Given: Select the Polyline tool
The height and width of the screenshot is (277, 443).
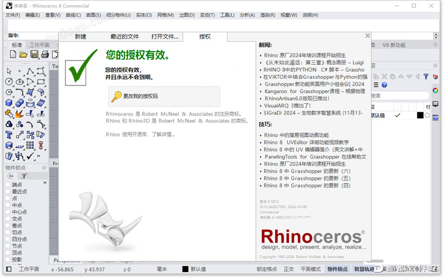Looking at the screenshot, I should pyautogui.click(x=30, y=71).
